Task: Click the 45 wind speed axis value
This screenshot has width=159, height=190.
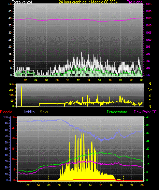Action: pos(10,11)
